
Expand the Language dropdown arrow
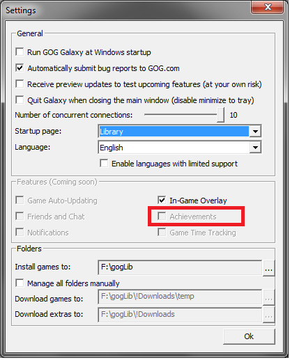point(255,148)
